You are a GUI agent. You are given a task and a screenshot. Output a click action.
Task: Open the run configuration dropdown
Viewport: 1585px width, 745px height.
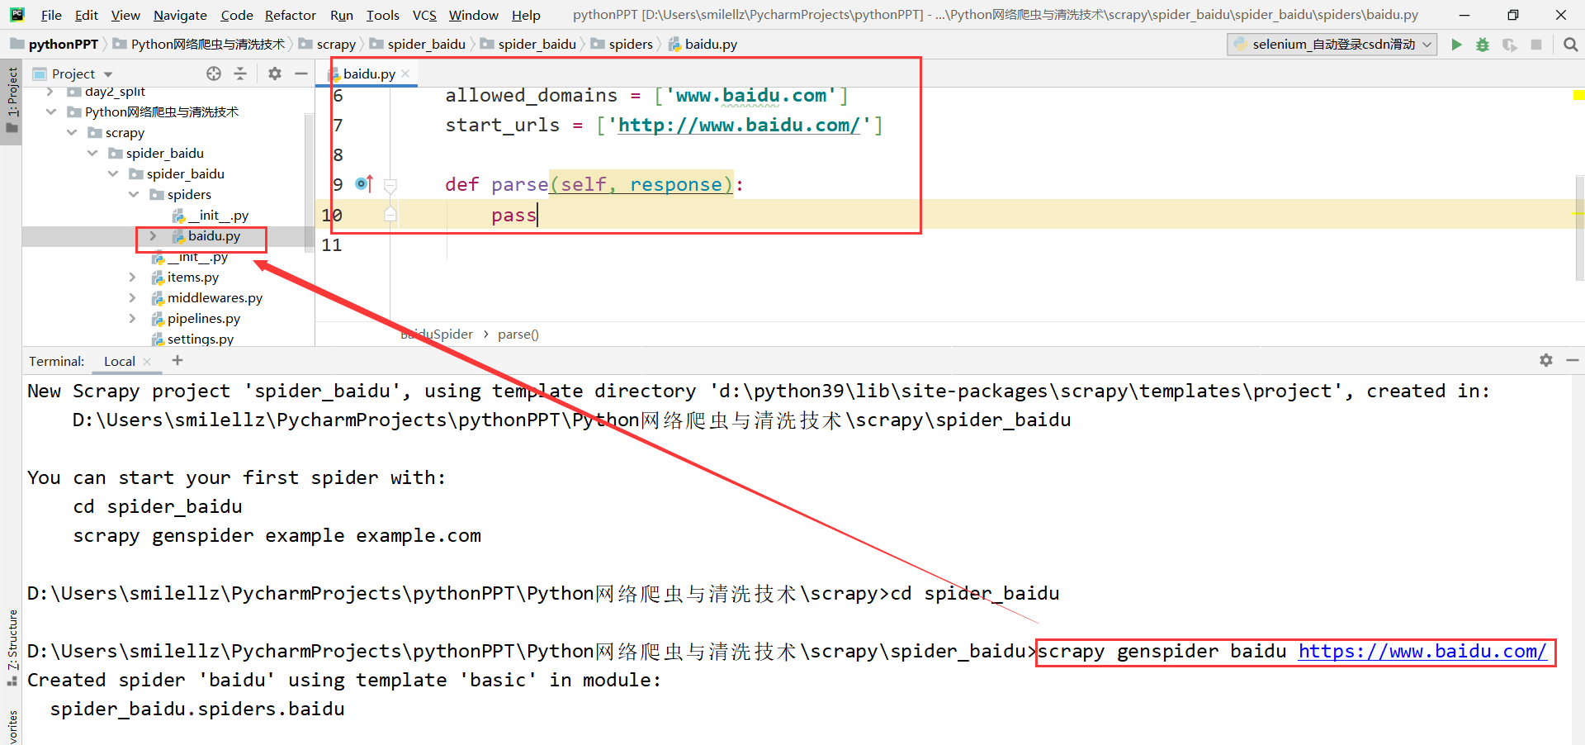(x=1332, y=45)
